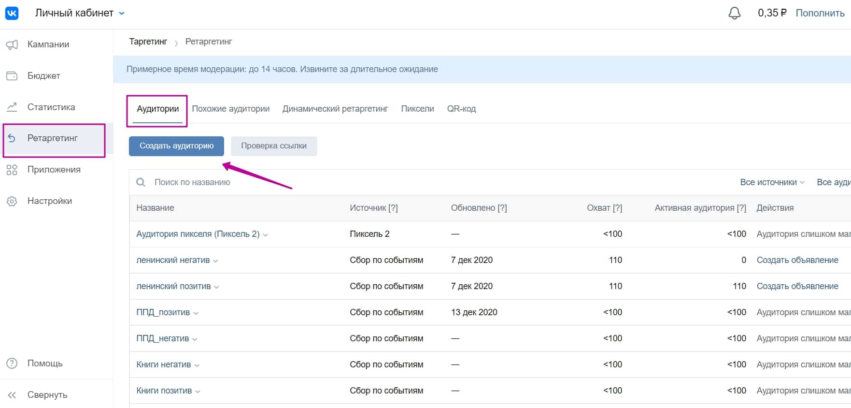Viewport: 851px width, 408px height.
Task: Click Создать объявление for ленинский позитив
Action: point(797,286)
